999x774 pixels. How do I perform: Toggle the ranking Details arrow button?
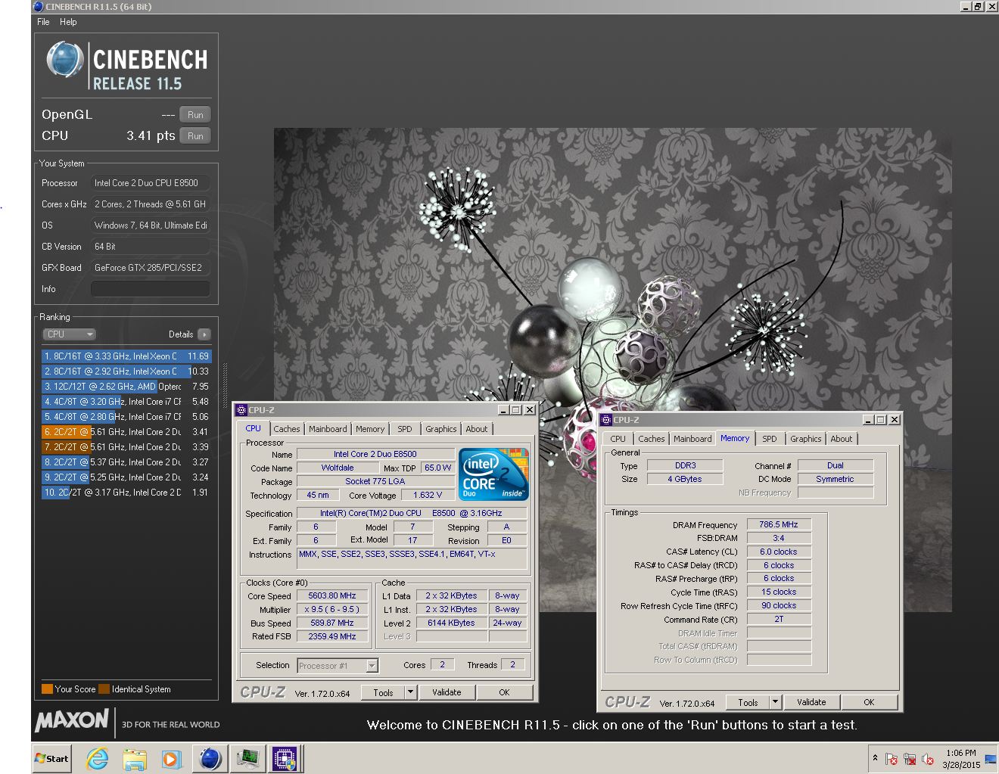tap(204, 334)
